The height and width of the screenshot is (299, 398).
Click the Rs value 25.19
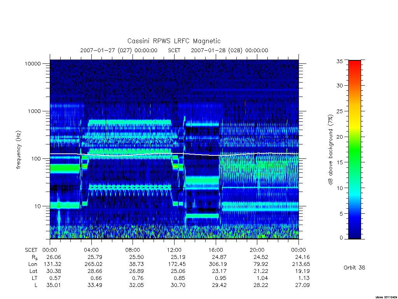click(178, 257)
